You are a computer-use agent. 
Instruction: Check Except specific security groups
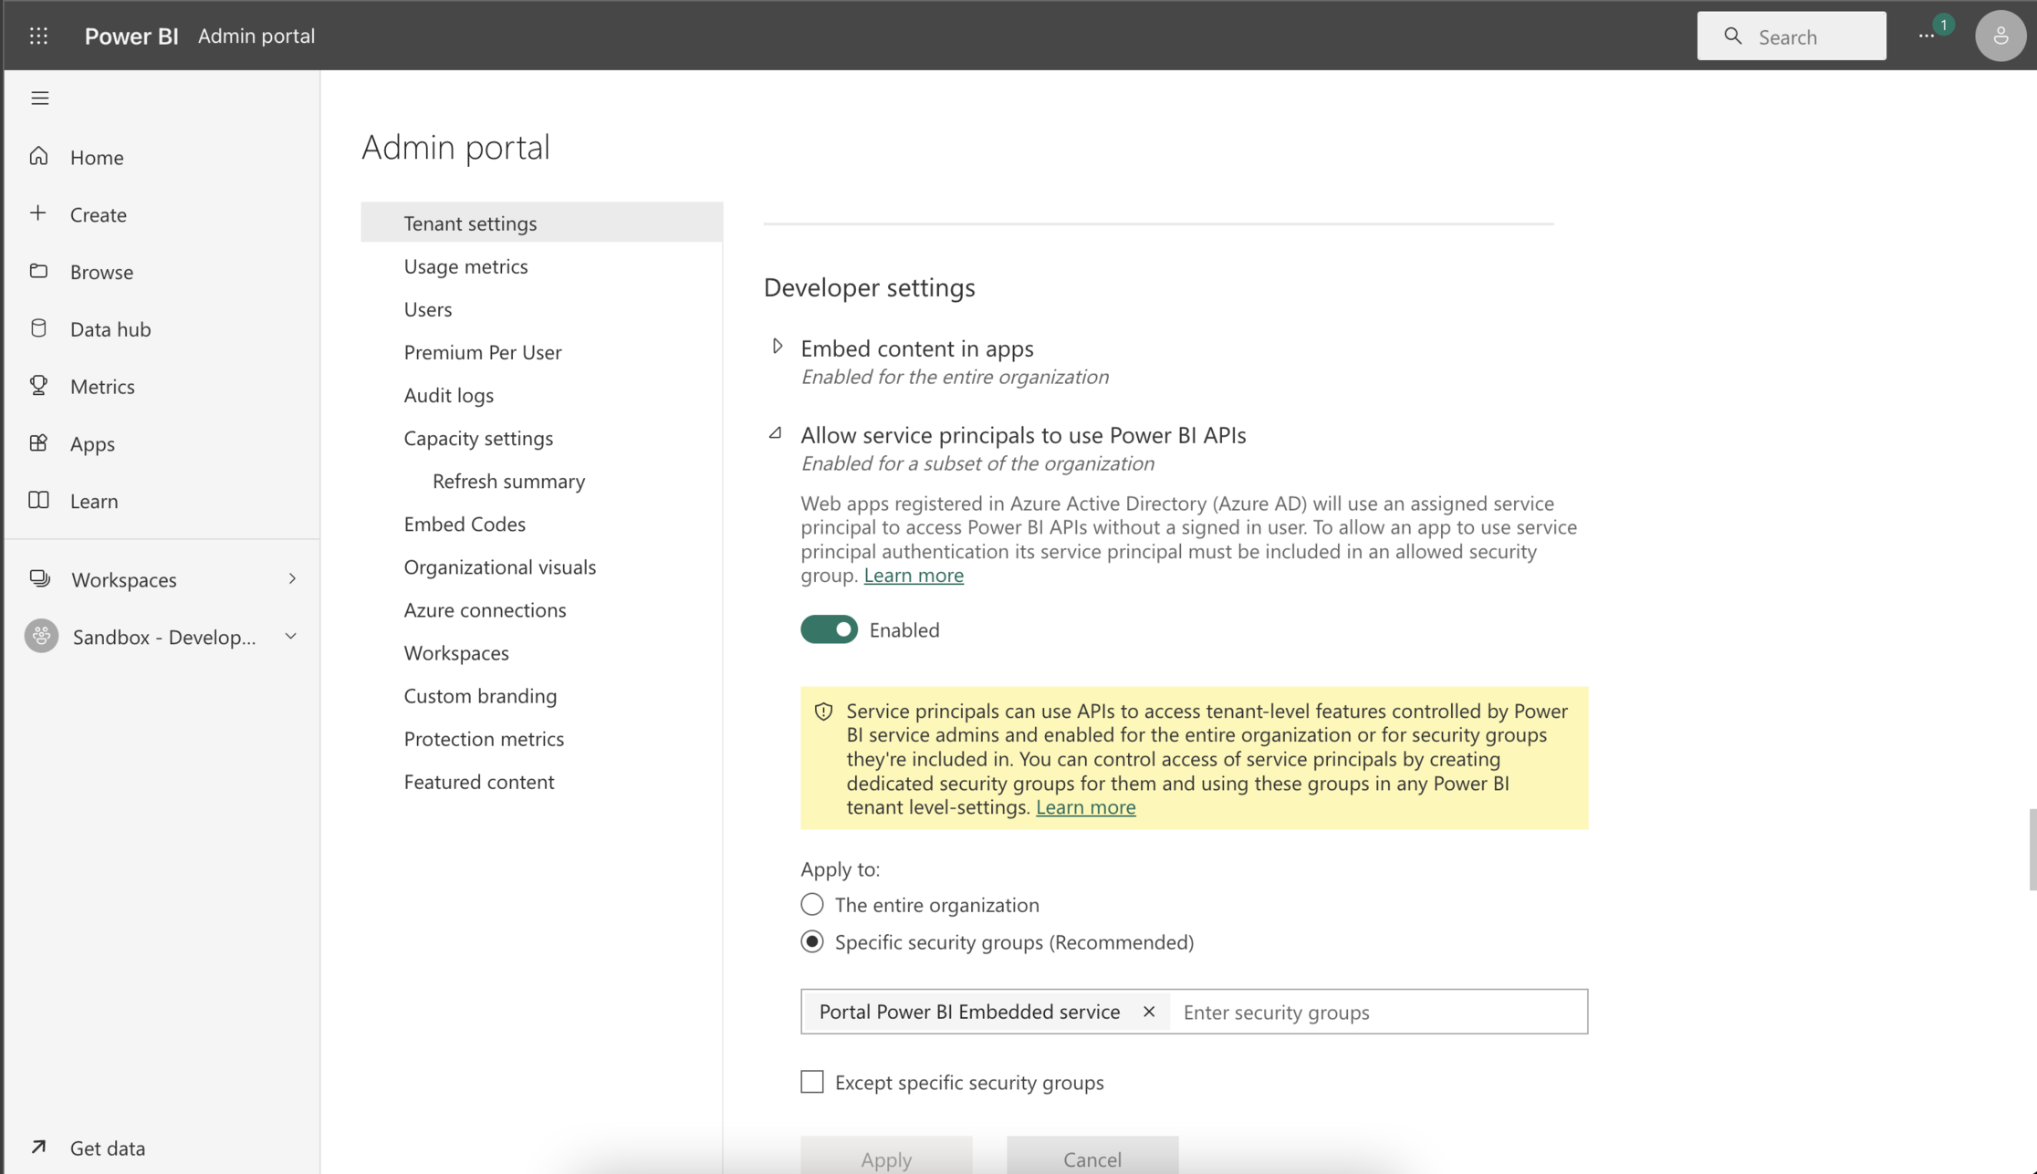[811, 1082]
